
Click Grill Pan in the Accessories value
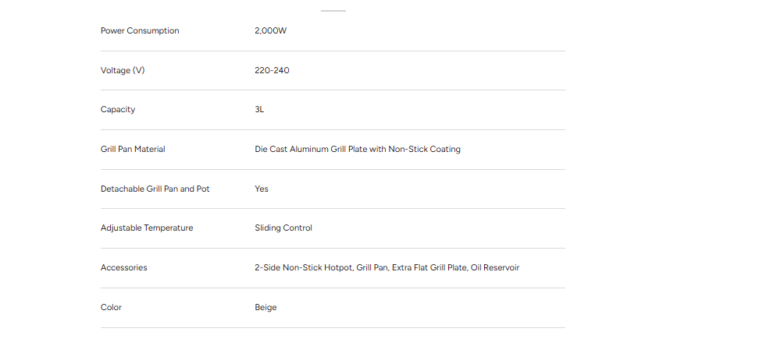372,267
